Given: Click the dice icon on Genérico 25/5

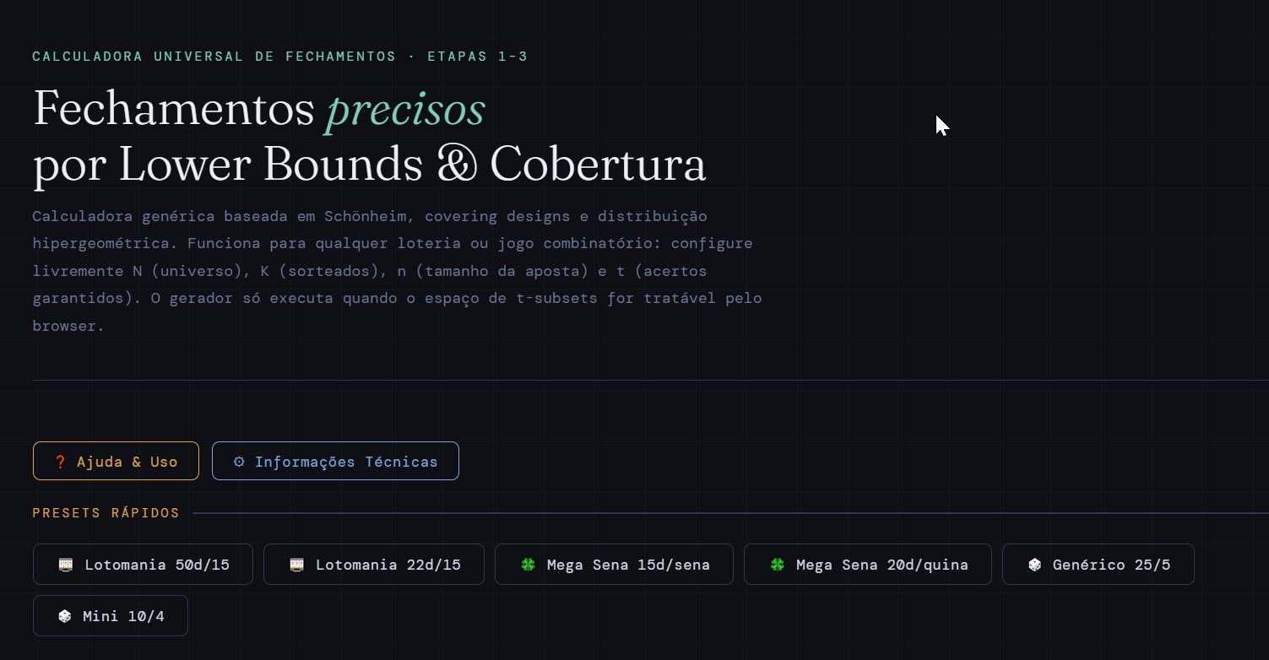Looking at the screenshot, I should (1034, 565).
